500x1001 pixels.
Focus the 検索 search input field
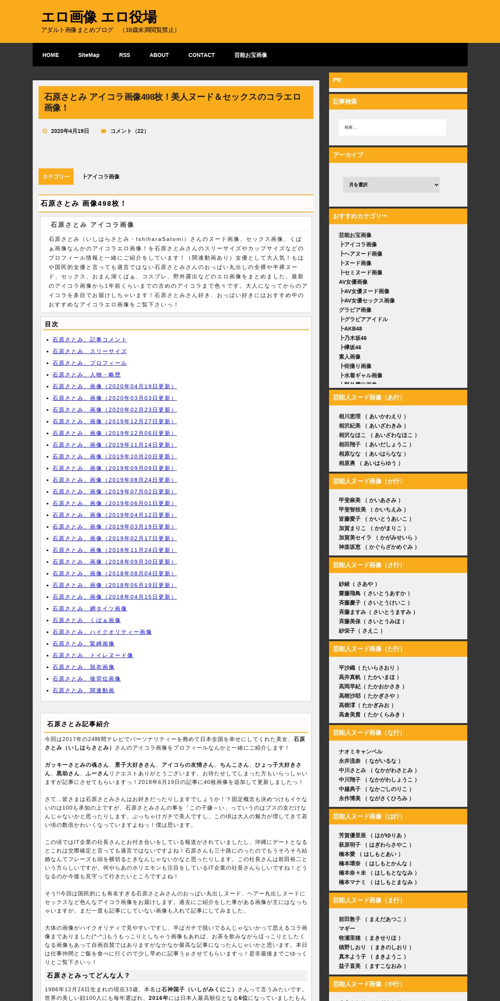point(392,127)
